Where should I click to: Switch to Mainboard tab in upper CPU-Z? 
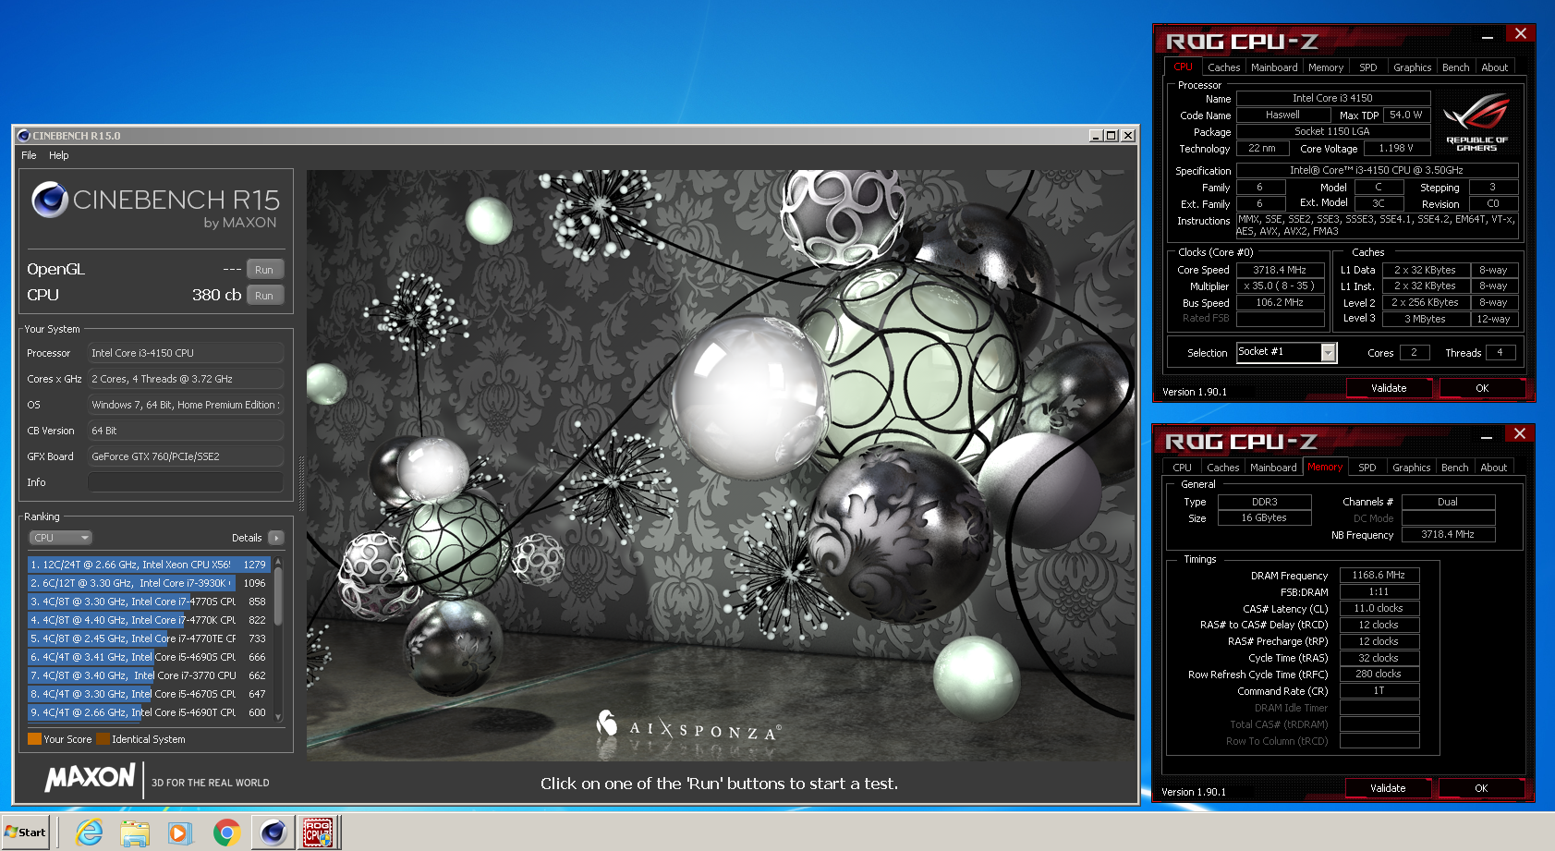point(1274,67)
